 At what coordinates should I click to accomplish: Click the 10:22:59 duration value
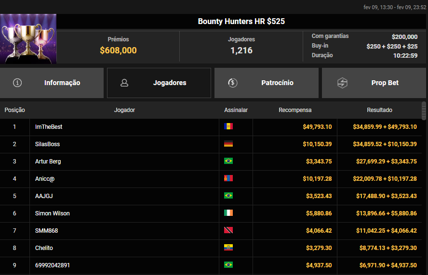tap(405, 56)
